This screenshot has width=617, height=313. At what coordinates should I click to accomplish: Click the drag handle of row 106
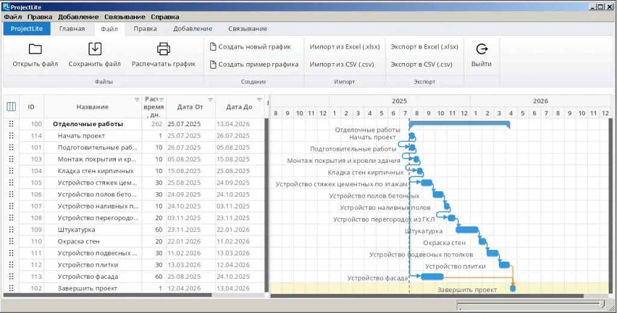[11, 194]
